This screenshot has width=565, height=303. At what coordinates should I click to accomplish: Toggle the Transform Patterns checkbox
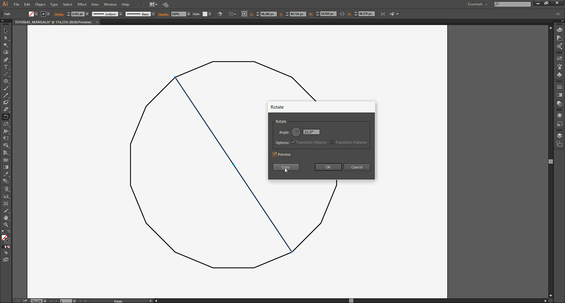point(332,142)
